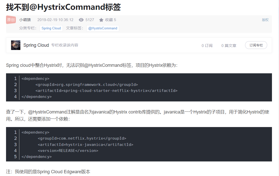
Task: Click line number 5 in second code block
Action: point(16,157)
